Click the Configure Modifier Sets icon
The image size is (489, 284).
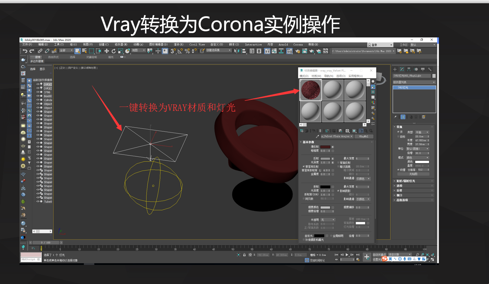coord(424,117)
